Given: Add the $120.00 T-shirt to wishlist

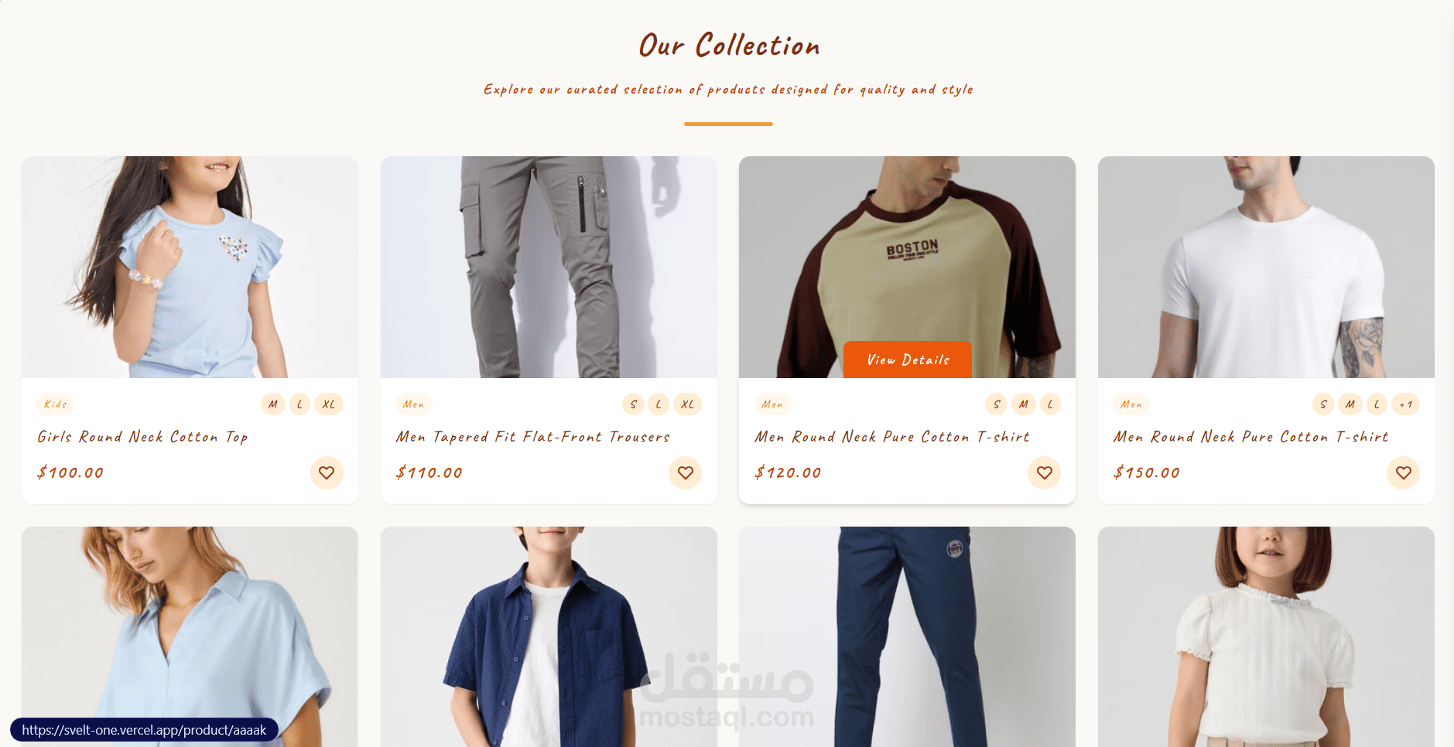Looking at the screenshot, I should tap(1045, 472).
